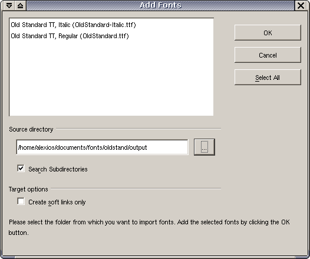The image size is (310, 259).
Task: Click the Target options section heading
Action: 28,189
